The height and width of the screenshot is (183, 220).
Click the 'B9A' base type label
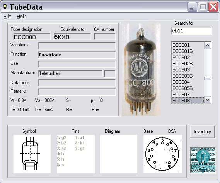(172, 131)
